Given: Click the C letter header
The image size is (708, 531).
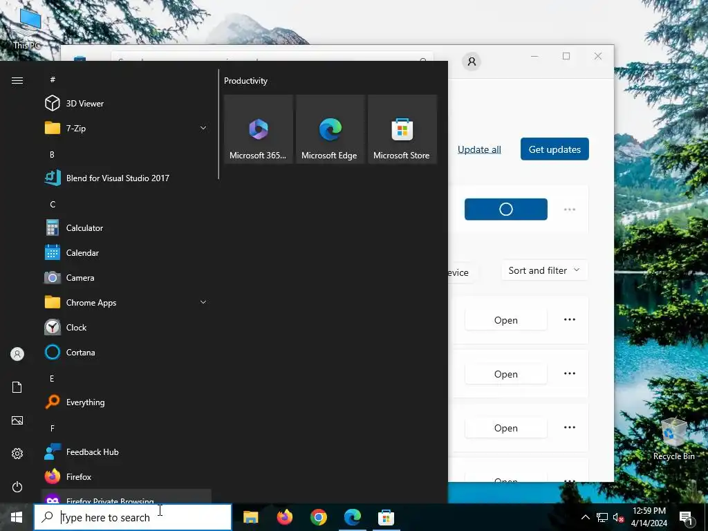Looking at the screenshot, I should point(53,205).
